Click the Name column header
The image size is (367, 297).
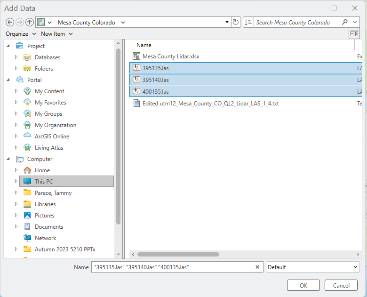pos(144,45)
